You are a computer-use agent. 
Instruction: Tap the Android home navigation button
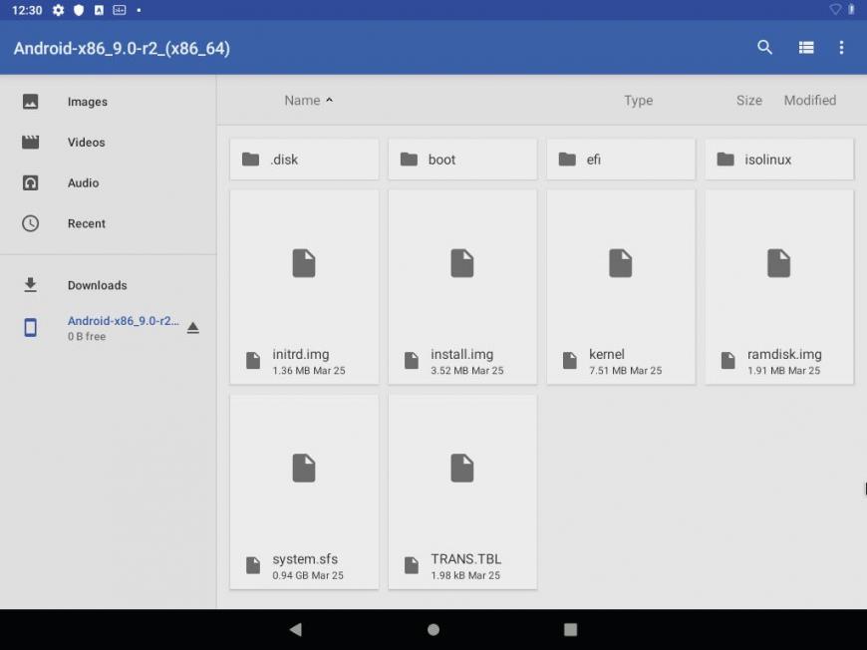click(433, 629)
